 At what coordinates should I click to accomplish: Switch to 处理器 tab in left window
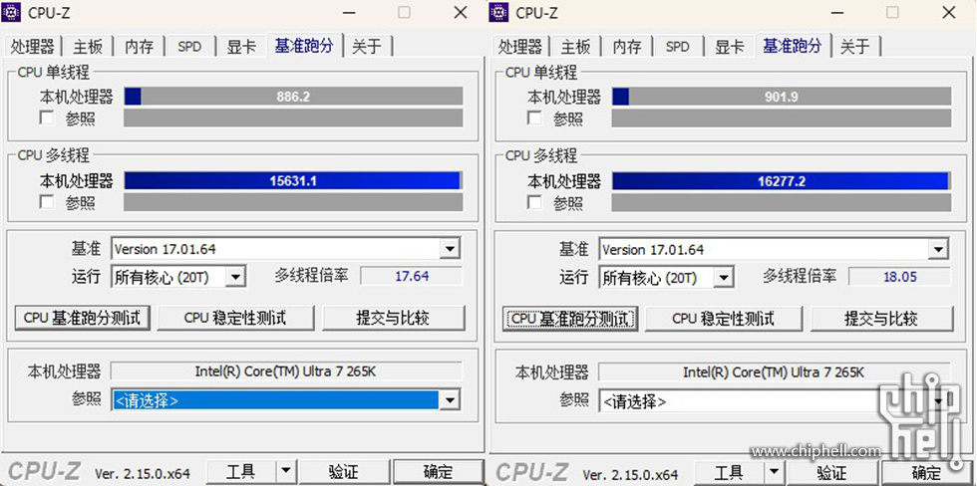[x=32, y=47]
